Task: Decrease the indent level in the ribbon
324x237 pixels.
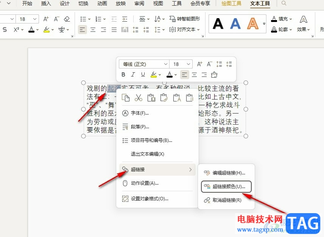Action: [x=114, y=19]
